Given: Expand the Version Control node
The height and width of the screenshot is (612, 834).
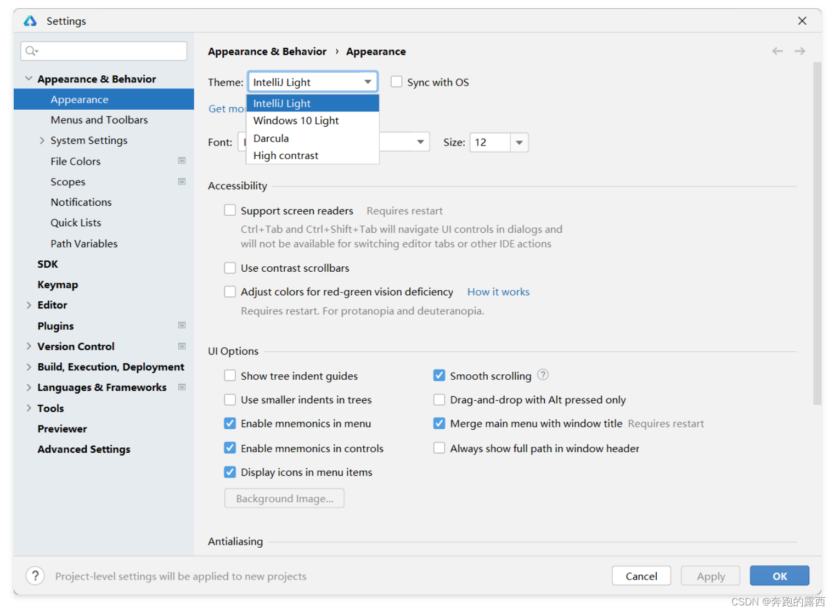Looking at the screenshot, I should point(29,346).
